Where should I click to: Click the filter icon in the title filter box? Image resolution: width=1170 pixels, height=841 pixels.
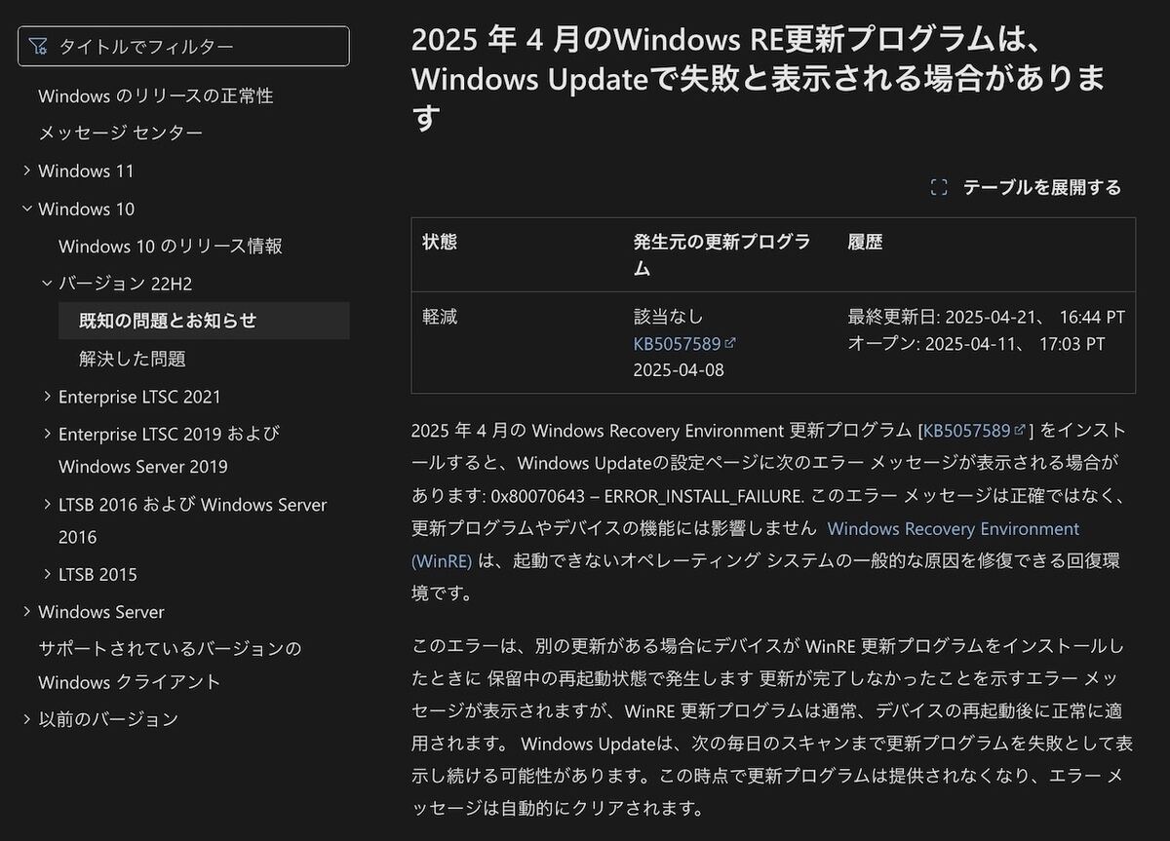38,46
